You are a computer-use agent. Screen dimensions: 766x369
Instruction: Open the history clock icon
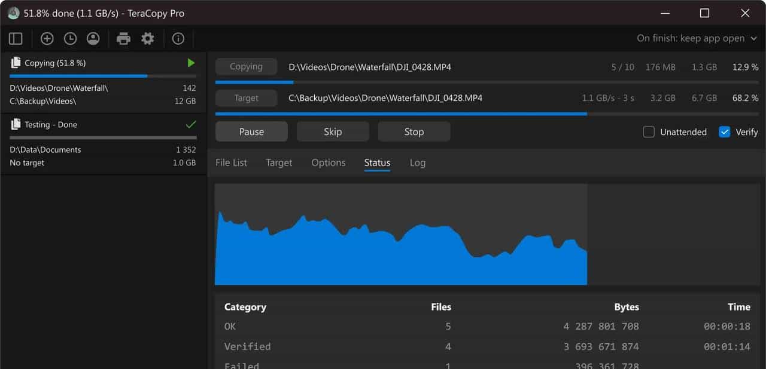coord(70,39)
